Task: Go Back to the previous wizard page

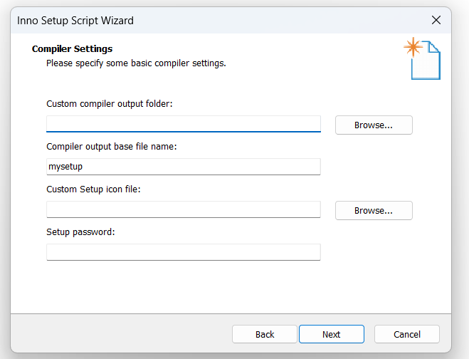Action: 265,334
